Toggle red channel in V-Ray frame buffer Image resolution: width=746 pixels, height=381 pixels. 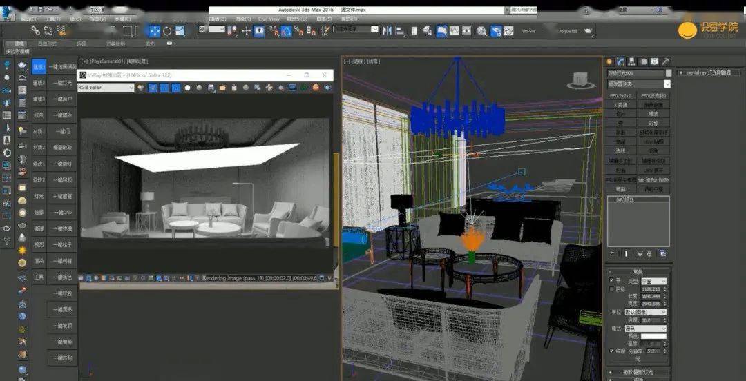(153, 88)
